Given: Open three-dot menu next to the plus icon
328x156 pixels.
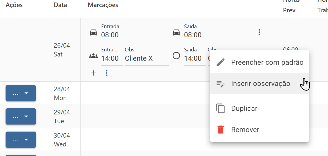Looking at the screenshot, I should tap(107, 73).
